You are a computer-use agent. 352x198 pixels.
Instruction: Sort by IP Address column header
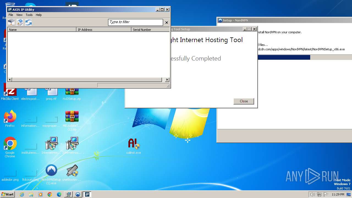tap(104, 29)
